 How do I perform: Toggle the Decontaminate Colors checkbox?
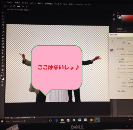point(129,80)
